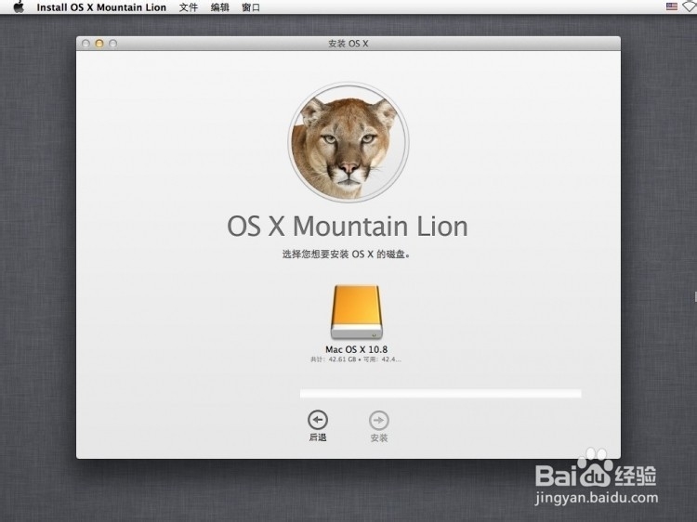Click the partially visible menu bar icon beside flag

click(x=690, y=7)
